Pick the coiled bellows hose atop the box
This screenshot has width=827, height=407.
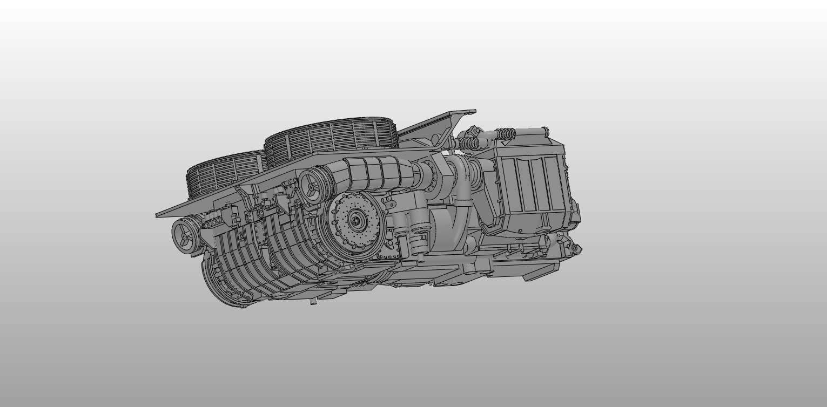click(x=505, y=134)
